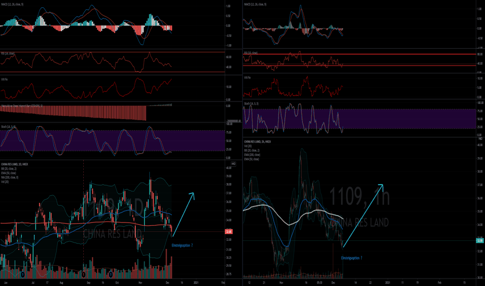Click the Jun date on 1D time axis
The image size is (485, 286).
click(x=6, y=282)
